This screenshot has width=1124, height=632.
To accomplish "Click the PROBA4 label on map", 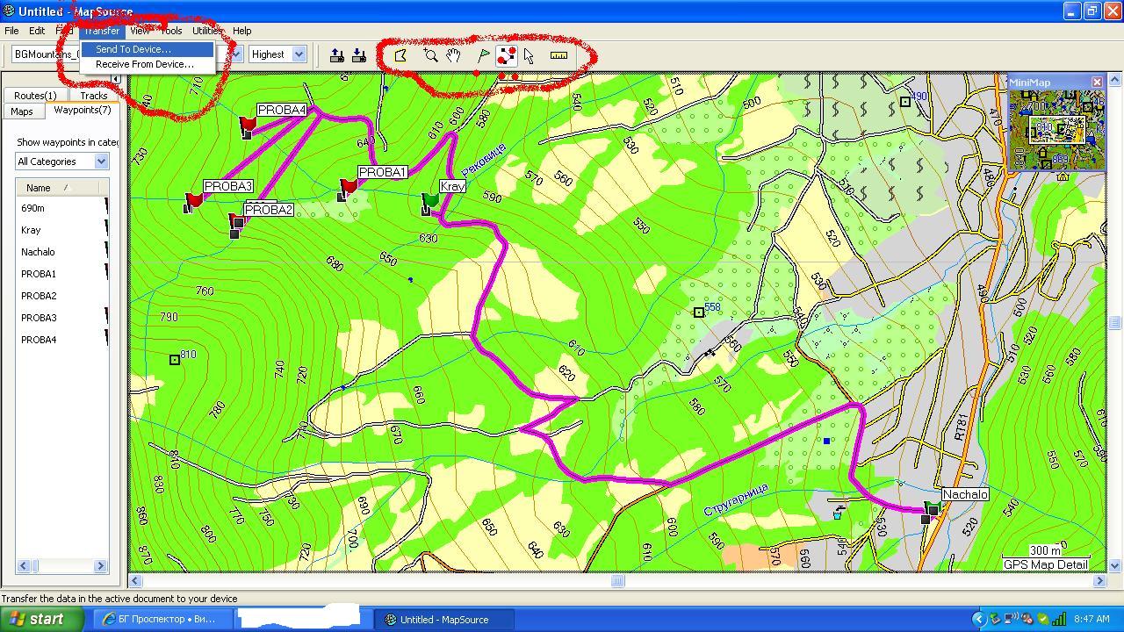I will 282,111.
